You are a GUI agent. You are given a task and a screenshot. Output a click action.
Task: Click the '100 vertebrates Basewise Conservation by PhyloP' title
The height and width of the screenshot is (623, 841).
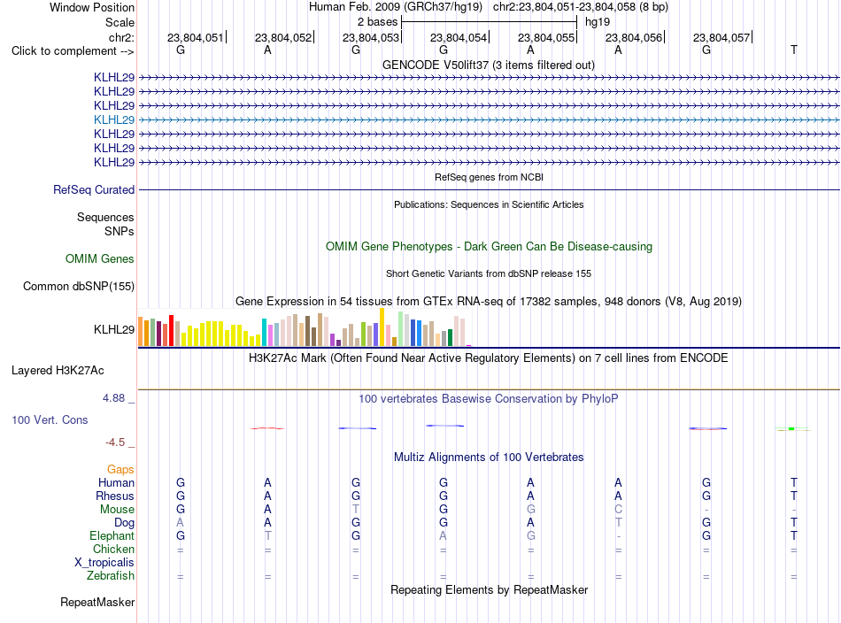[x=489, y=399]
